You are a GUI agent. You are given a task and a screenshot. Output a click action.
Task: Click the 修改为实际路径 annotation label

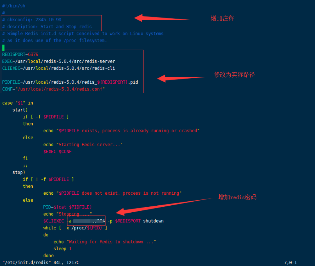235,75
